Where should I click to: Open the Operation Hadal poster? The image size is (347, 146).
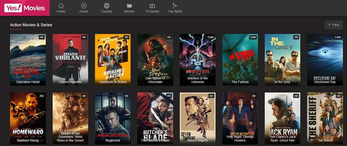coord(28,60)
